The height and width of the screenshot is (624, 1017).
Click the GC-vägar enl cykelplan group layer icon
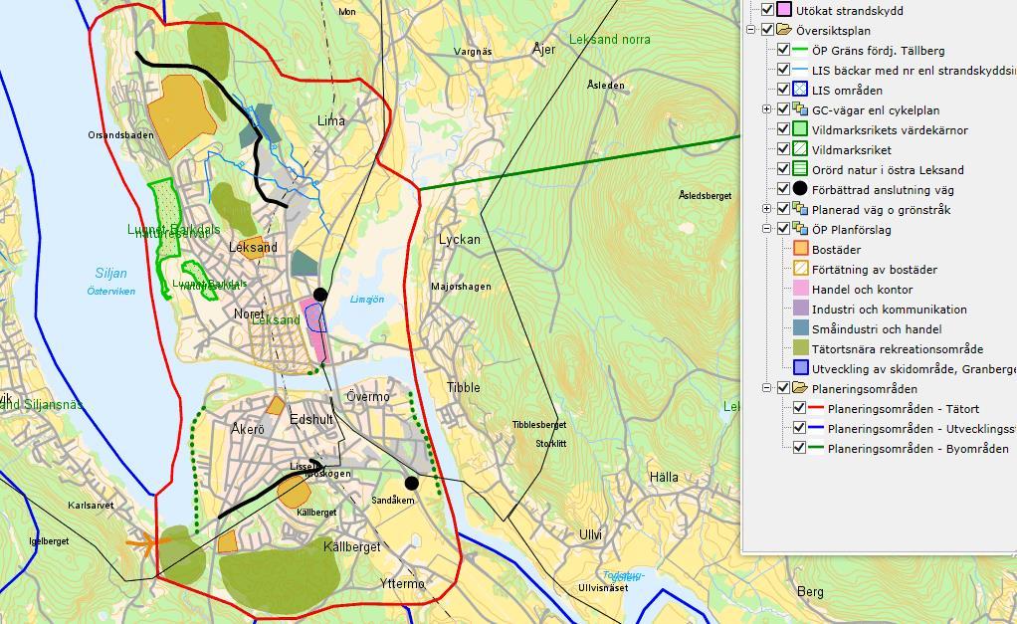[800, 109]
